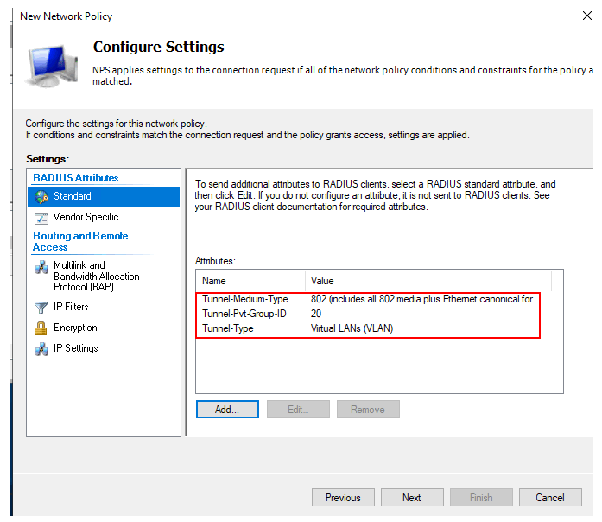Return to the Previous wizard page
The height and width of the screenshot is (522, 602).
(343, 498)
